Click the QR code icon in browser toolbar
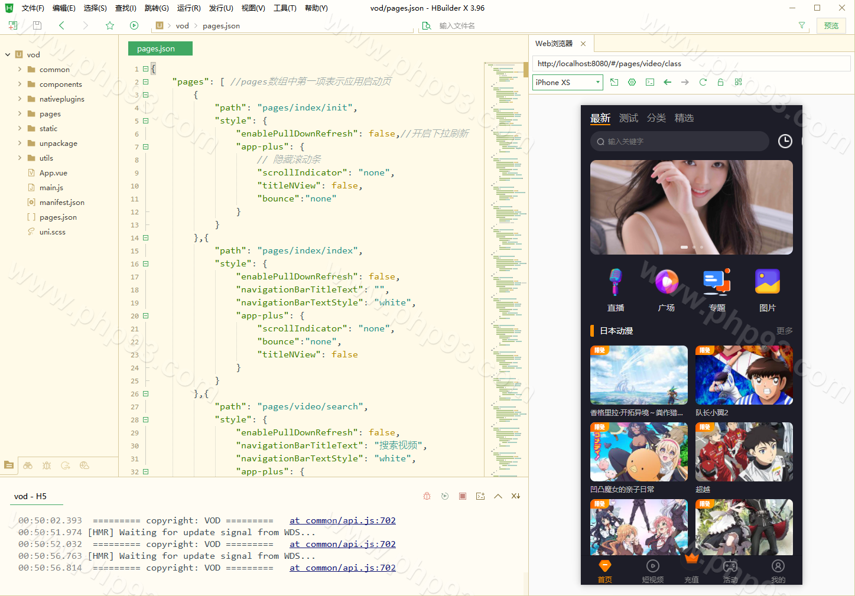 739,82
